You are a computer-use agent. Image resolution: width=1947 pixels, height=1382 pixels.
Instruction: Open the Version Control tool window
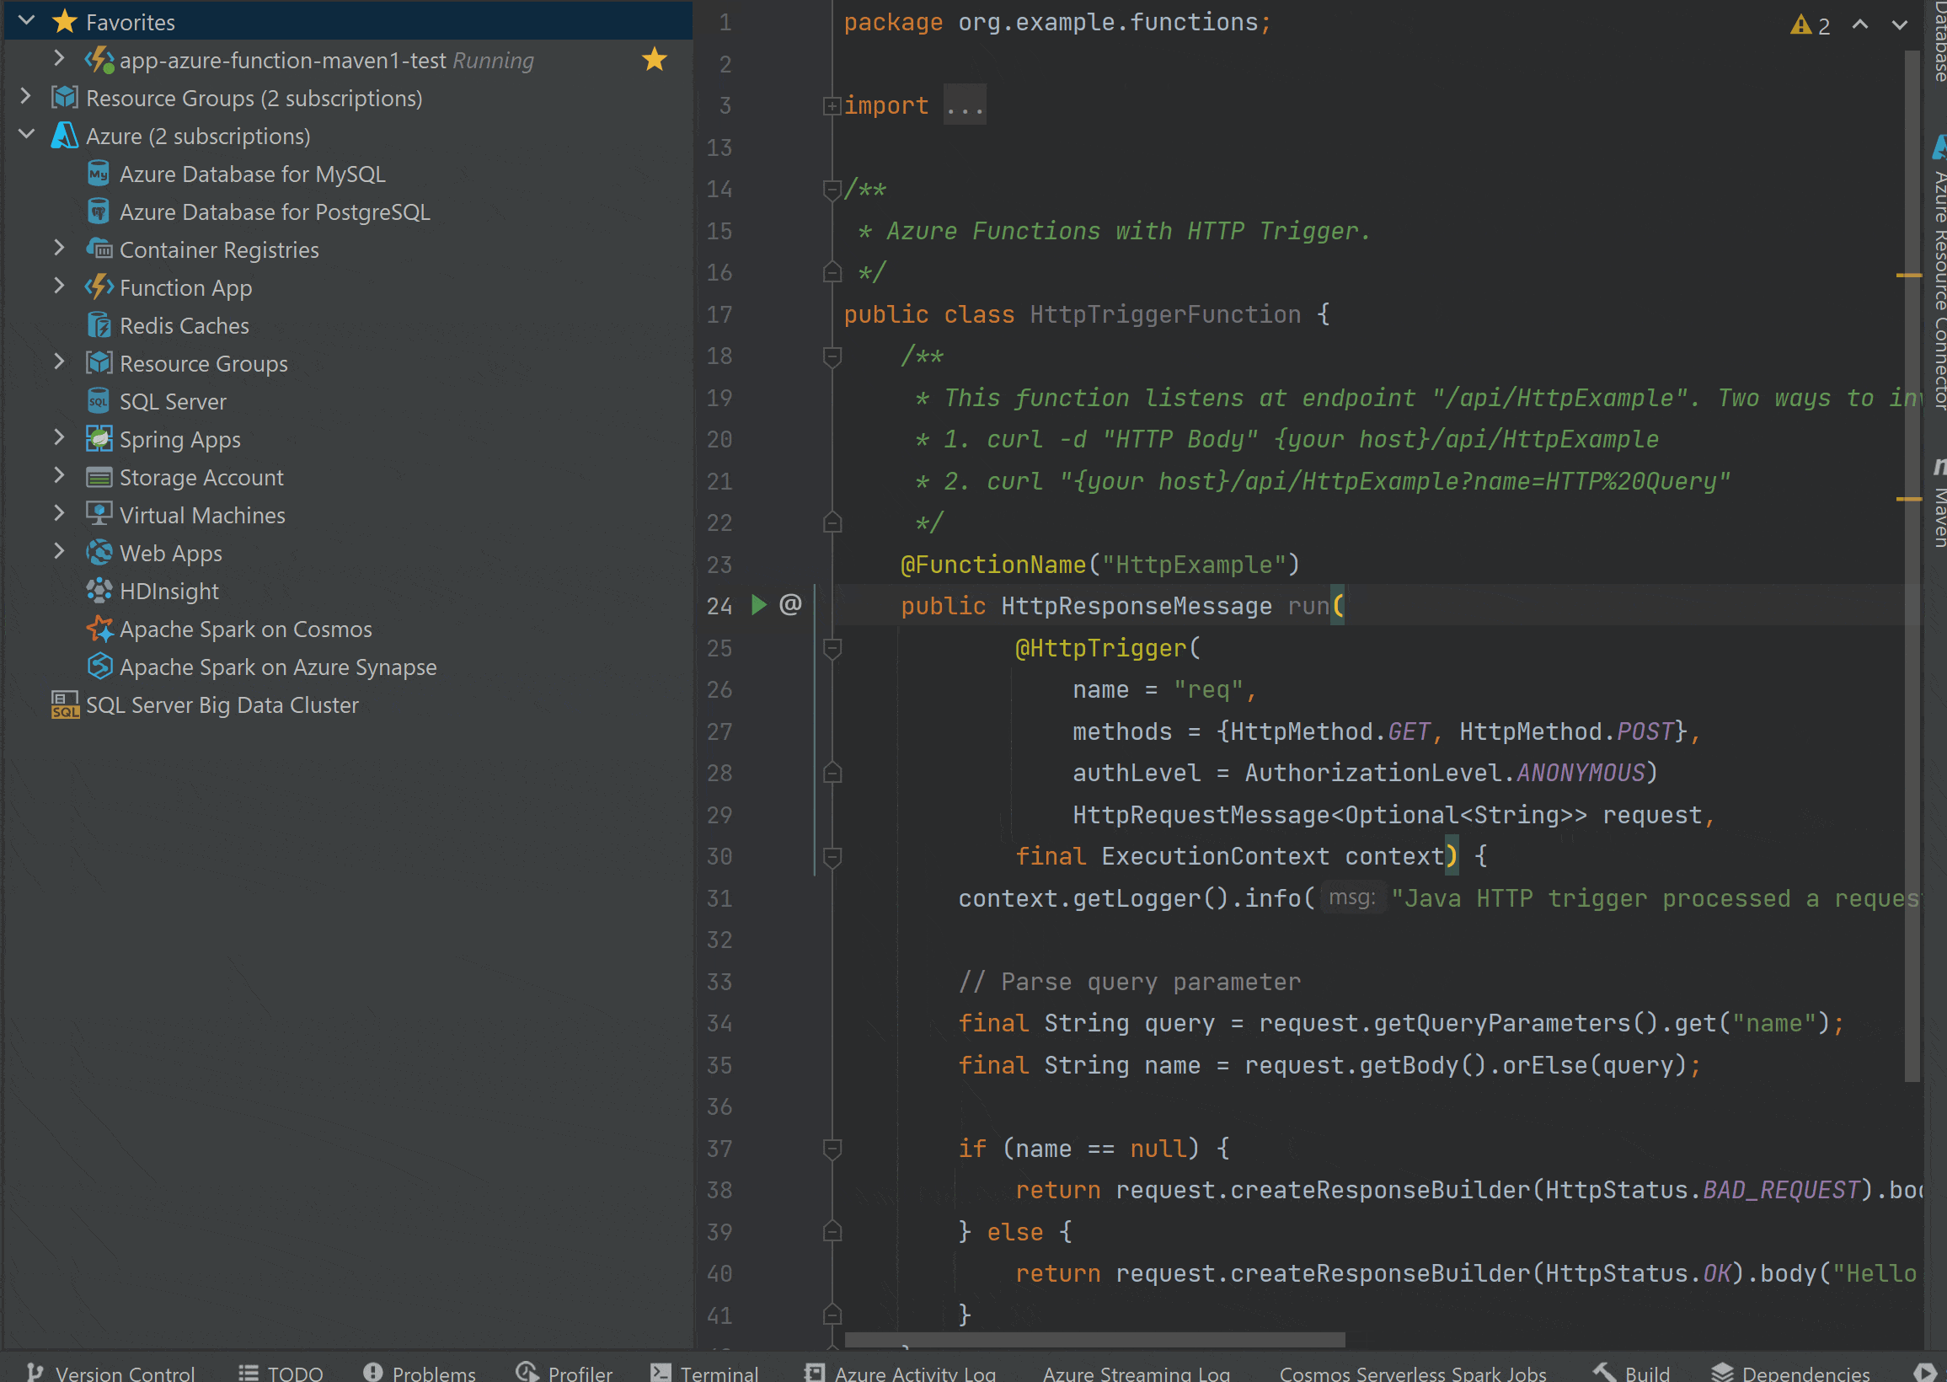pos(110,1371)
